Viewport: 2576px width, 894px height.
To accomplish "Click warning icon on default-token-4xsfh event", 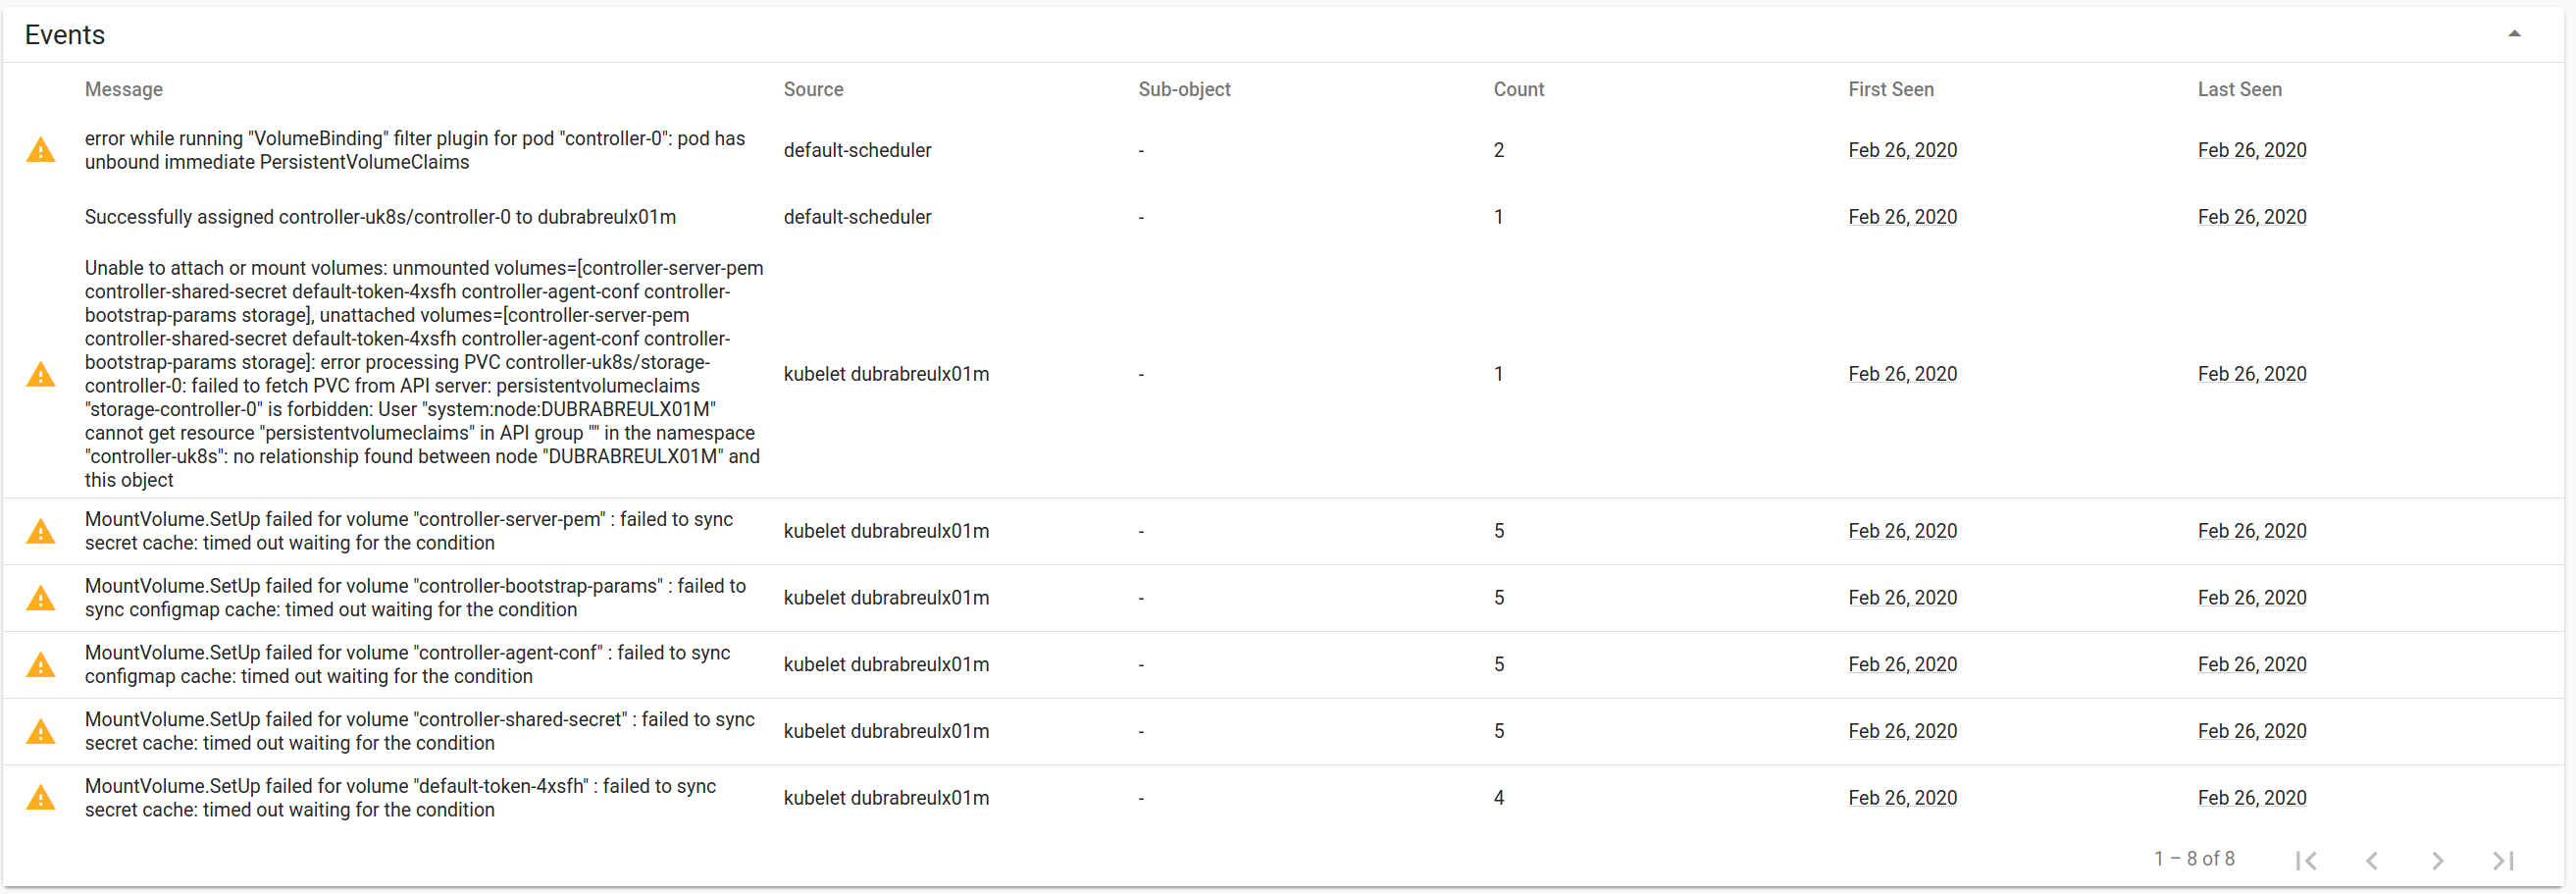I will coord(40,797).
